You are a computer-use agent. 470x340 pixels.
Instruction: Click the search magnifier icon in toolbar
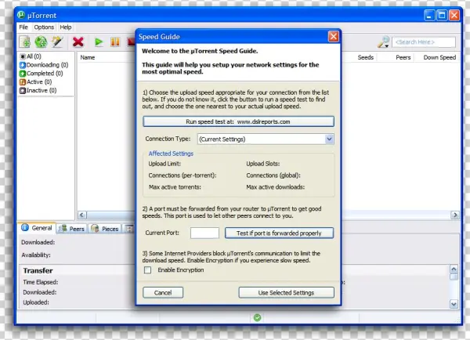(x=384, y=42)
